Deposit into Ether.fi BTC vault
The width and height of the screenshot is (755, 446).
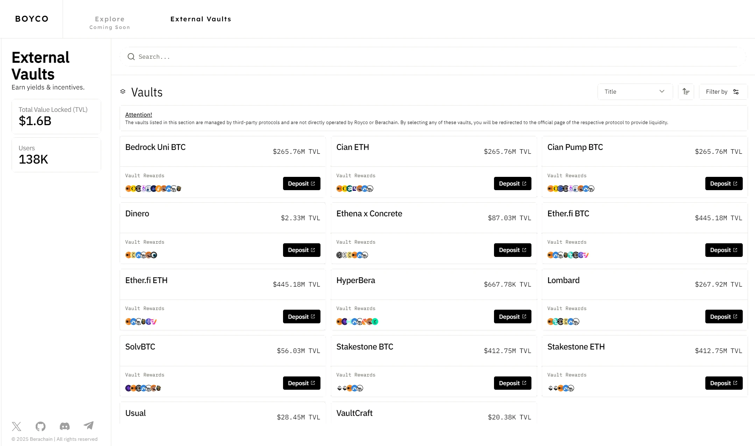point(724,250)
